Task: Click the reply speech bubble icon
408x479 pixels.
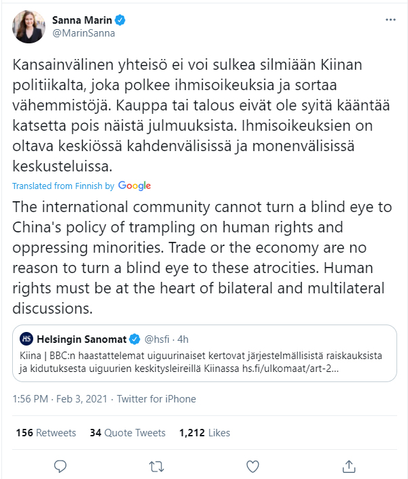Action: [60, 466]
